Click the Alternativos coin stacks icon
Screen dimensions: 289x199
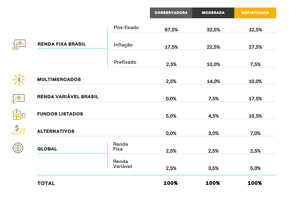(18, 130)
